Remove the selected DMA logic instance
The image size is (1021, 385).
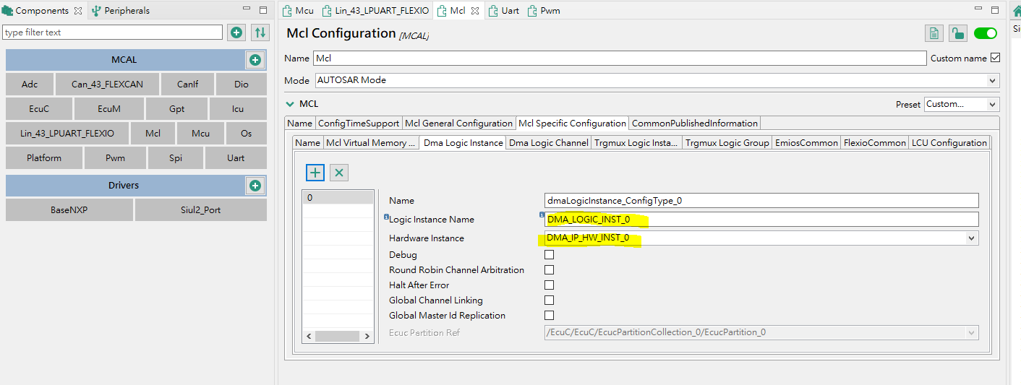(x=339, y=172)
